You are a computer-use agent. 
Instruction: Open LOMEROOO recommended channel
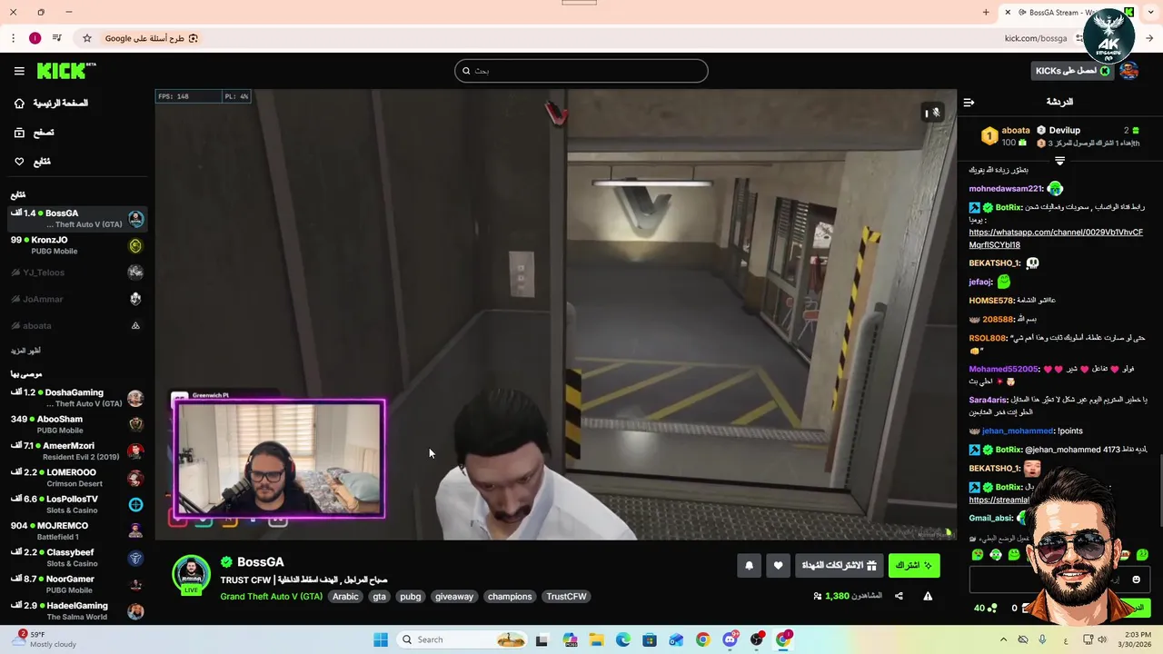click(76, 478)
